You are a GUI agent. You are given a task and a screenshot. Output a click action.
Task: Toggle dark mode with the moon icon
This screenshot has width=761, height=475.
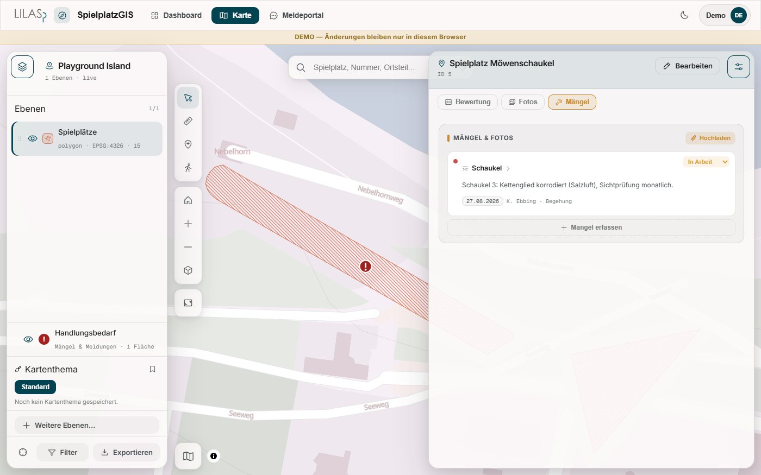tap(684, 15)
